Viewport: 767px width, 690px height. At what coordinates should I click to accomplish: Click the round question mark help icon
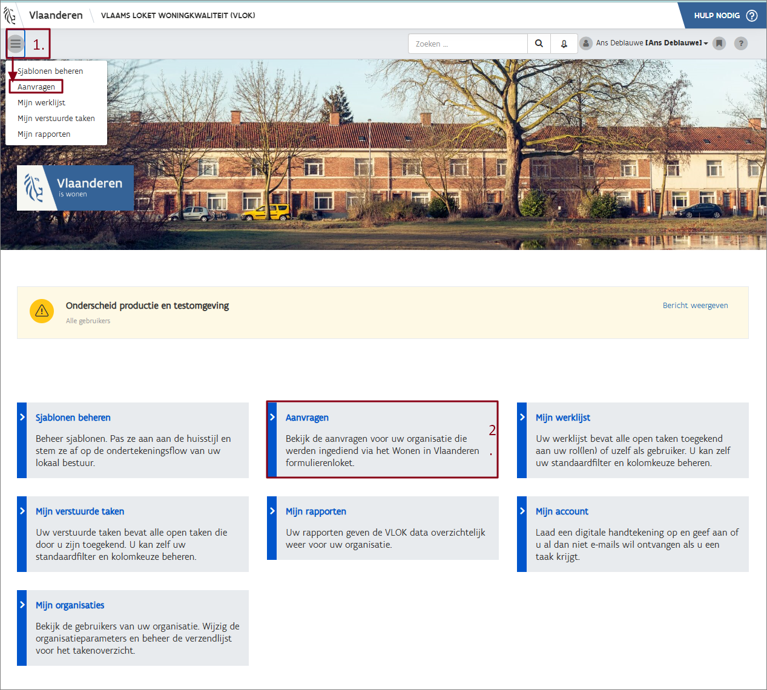point(741,44)
